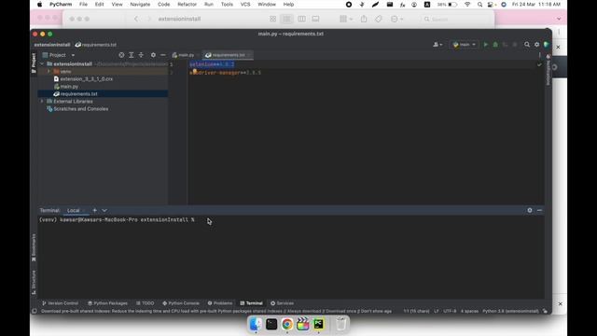
Task: Open Google Chrome from the Dock
Action: tap(287, 324)
